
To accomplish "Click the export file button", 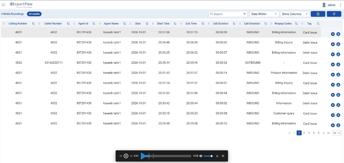I will (318, 14).
